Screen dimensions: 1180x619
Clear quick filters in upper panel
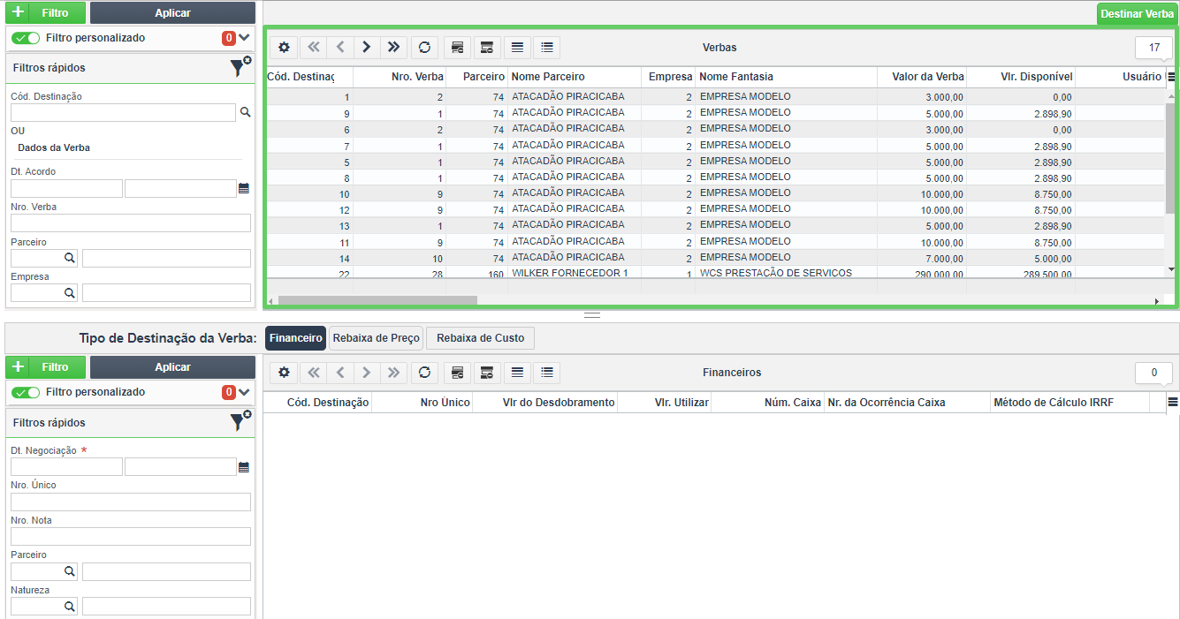(x=240, y=67)
